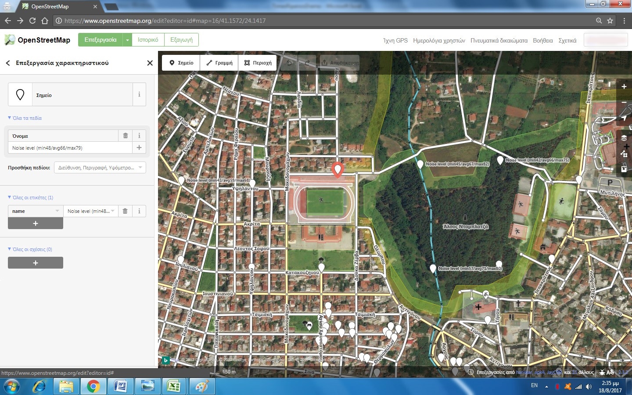Image resolution: width=632 pixels, height=395 pixels.
Task: Open the map data panel icon
Action: [624, 154]
